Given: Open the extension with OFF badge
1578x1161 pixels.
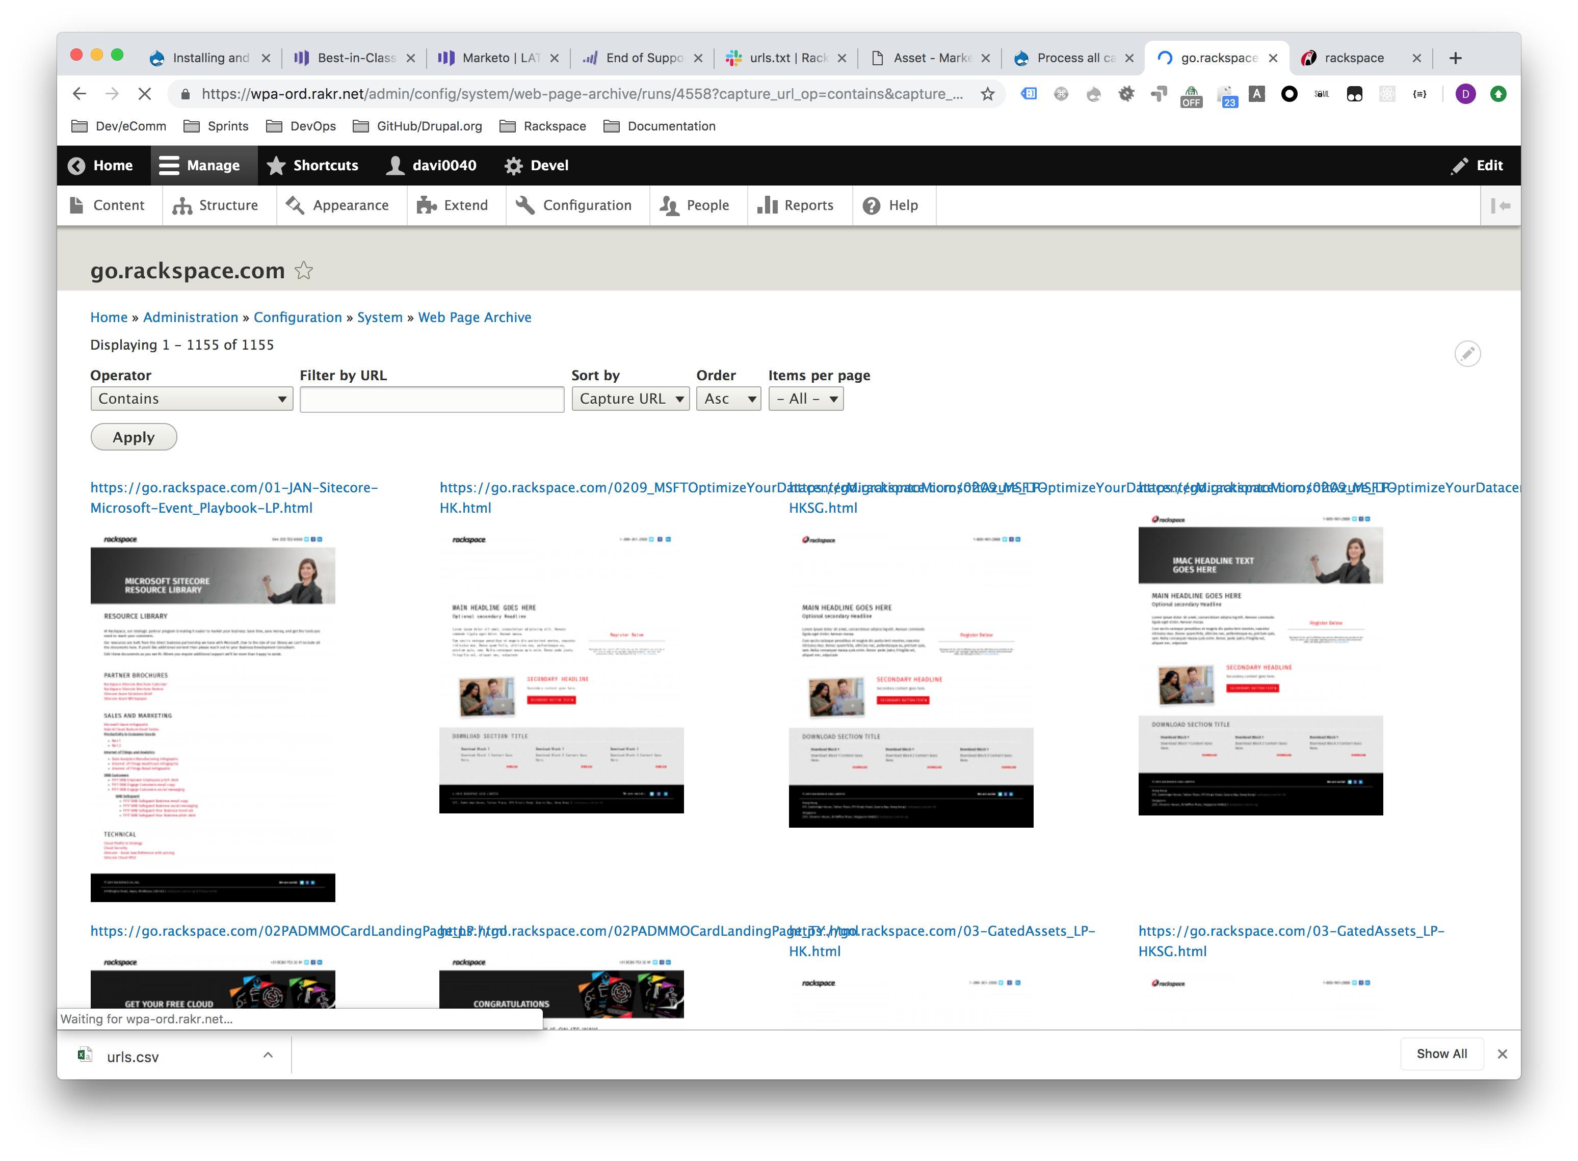Looking at the screenshot, I should 1191,96.
